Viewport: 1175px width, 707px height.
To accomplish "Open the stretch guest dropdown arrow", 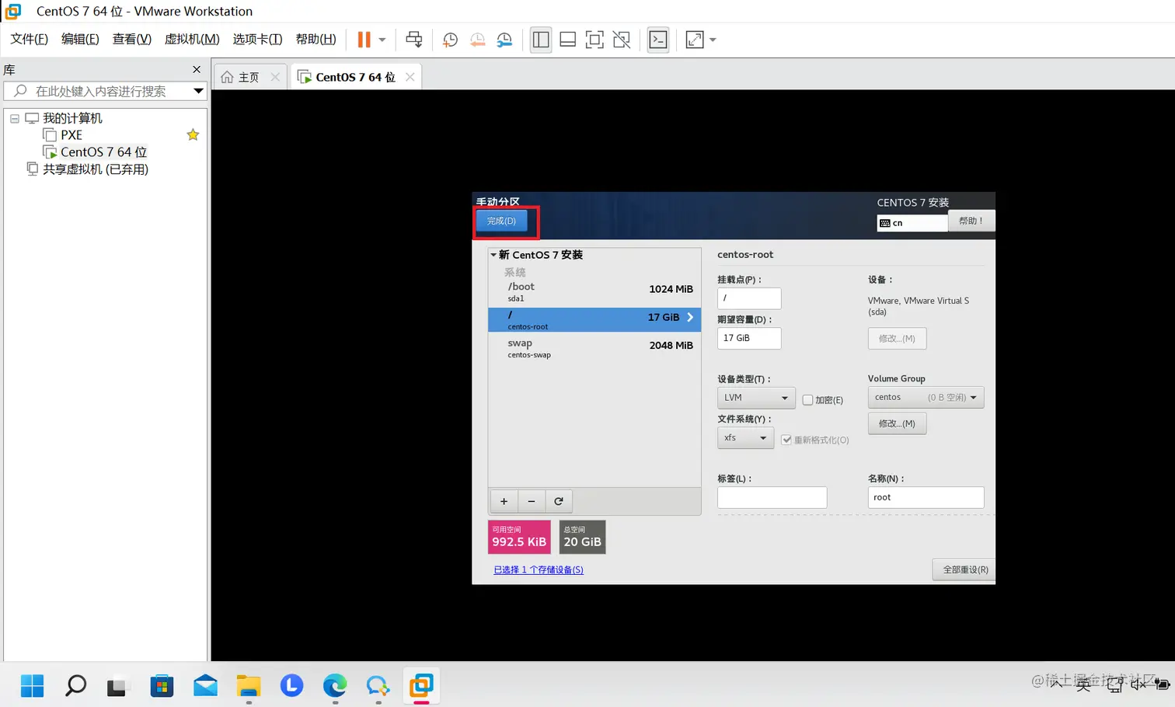I will click(x=713, y=40).
